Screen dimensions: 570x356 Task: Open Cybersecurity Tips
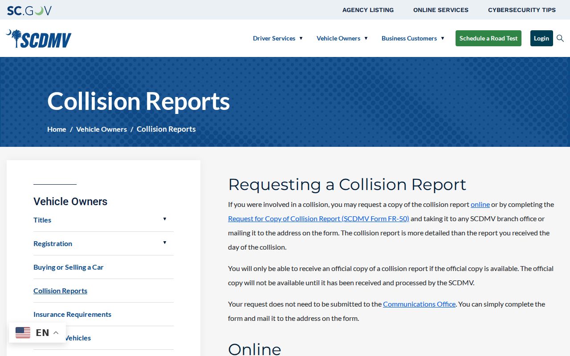pos(522,10)
